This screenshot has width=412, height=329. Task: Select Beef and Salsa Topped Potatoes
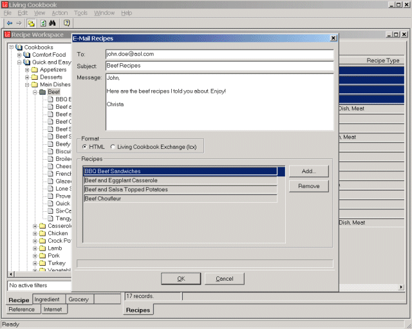180,189
